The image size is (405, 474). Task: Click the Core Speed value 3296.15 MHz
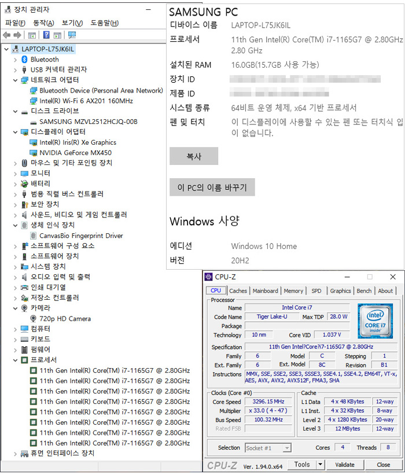click(268, 402)
